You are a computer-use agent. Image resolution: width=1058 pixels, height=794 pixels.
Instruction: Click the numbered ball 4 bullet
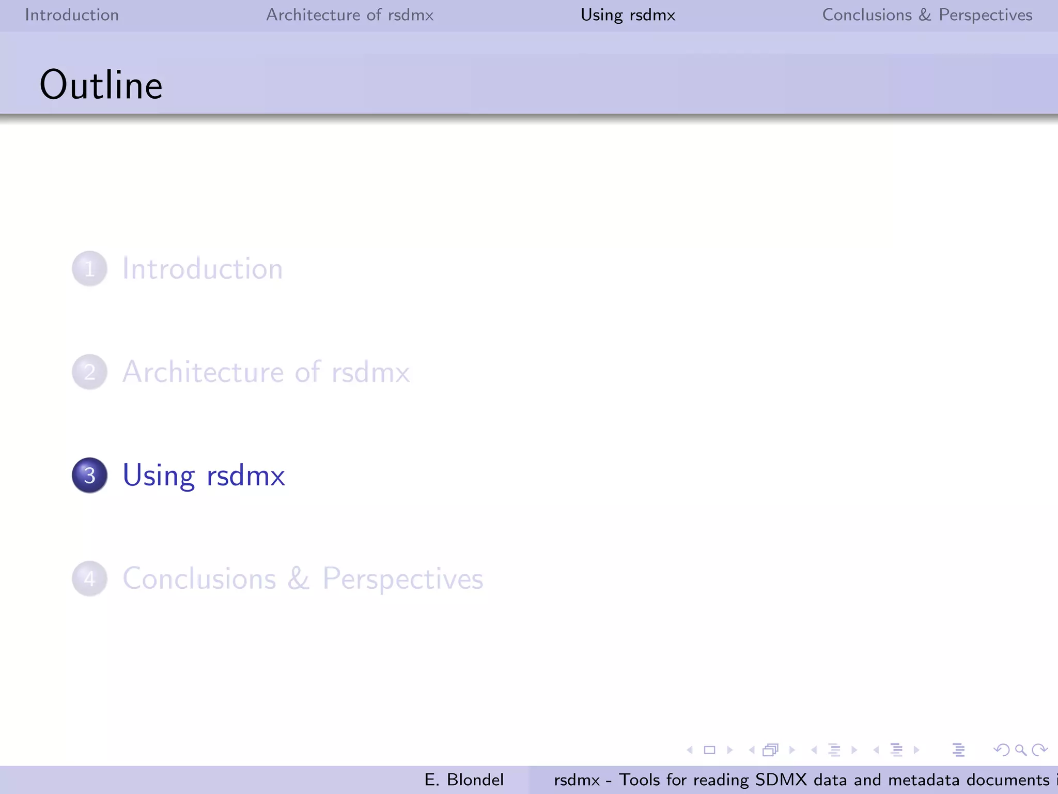89,578
